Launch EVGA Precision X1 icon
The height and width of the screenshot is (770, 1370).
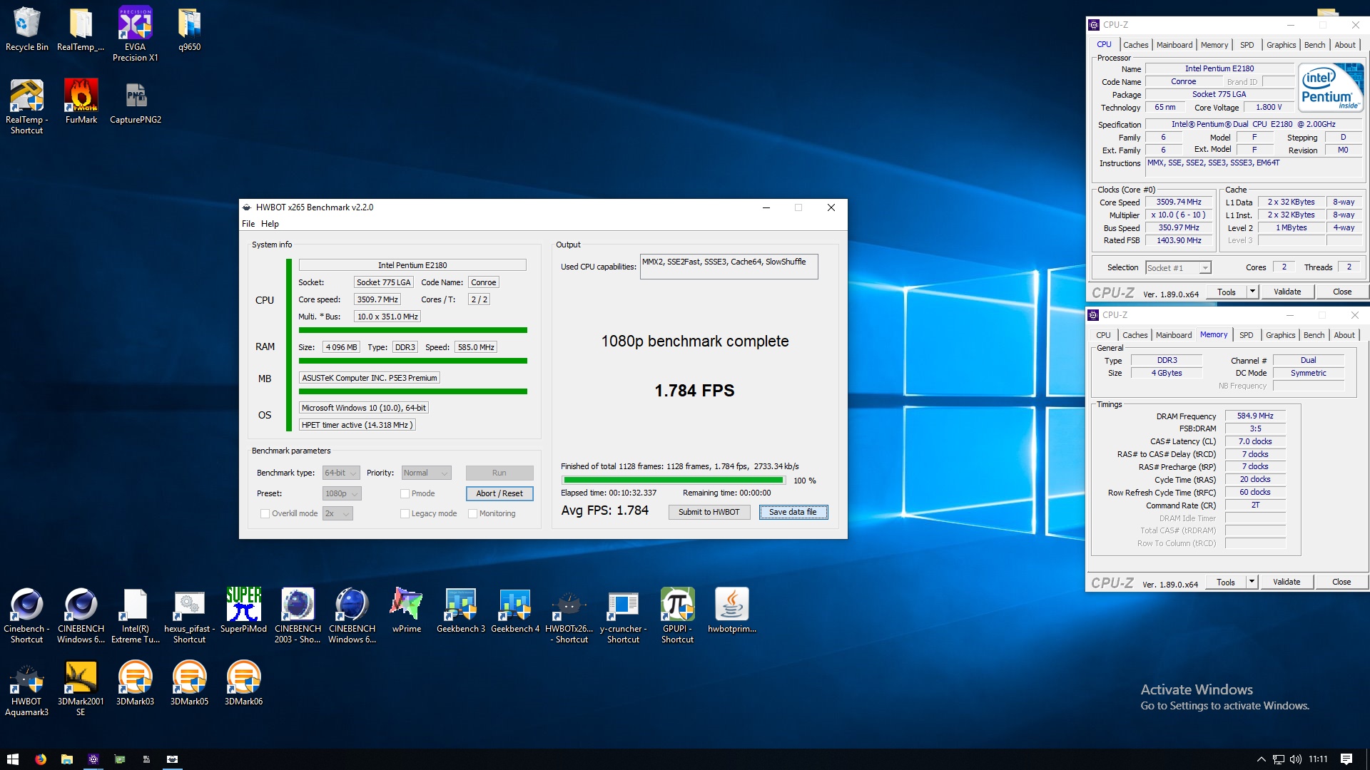[135, 34]
